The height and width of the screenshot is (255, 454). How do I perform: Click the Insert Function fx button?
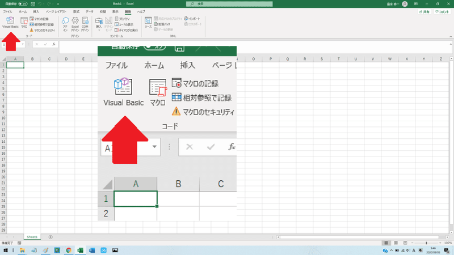pyautogui.click(x=54, y=44)
